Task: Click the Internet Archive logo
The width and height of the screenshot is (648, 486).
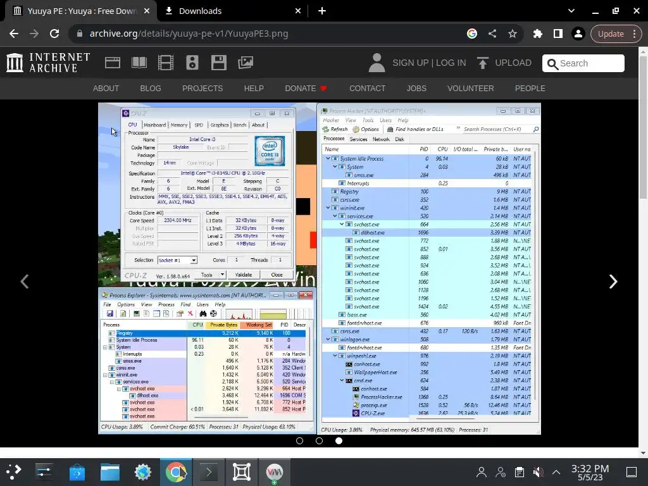Action: click(48, 63)
